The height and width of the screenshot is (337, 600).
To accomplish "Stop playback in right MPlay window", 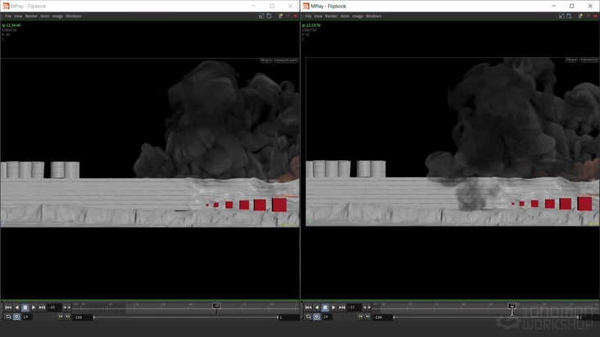I will (325, 308).
